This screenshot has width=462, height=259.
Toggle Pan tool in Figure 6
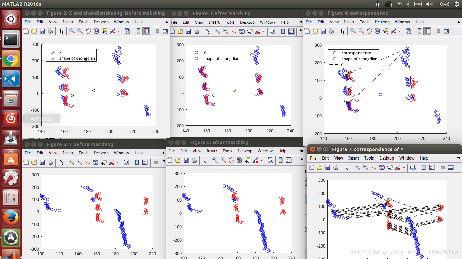point(231,161)
